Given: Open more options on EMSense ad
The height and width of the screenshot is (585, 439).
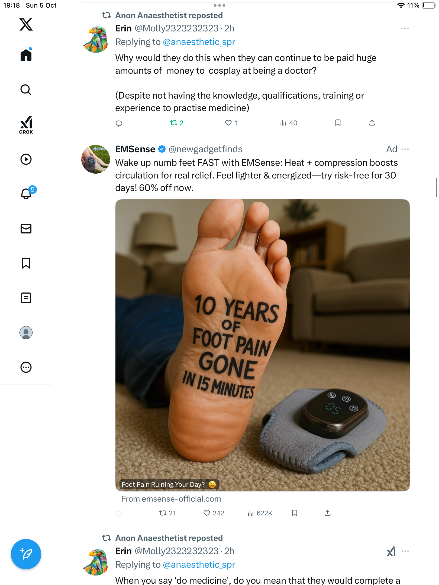Looking at the screenshot, I should [x=405, y=149].
